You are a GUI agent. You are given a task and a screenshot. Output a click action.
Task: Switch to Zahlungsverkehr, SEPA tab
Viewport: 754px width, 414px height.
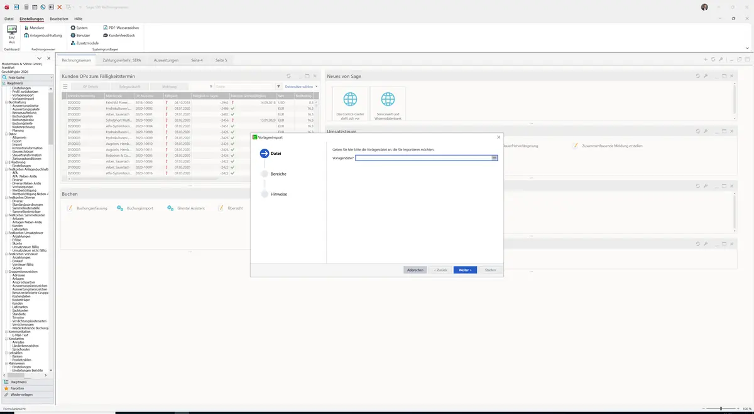coord(122,60)
